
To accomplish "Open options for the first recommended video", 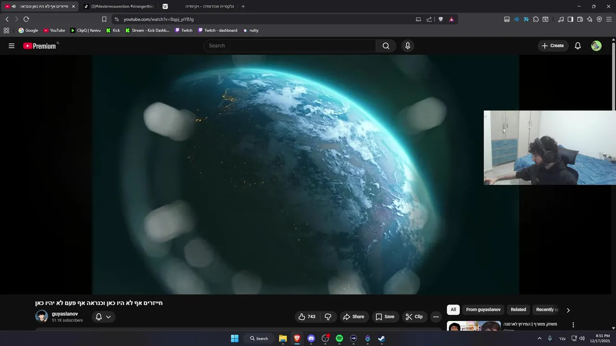I will (x=573, y=325).
